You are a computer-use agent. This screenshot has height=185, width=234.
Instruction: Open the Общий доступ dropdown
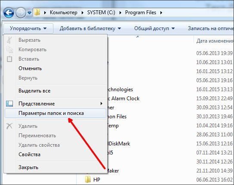tap(154, 28)
